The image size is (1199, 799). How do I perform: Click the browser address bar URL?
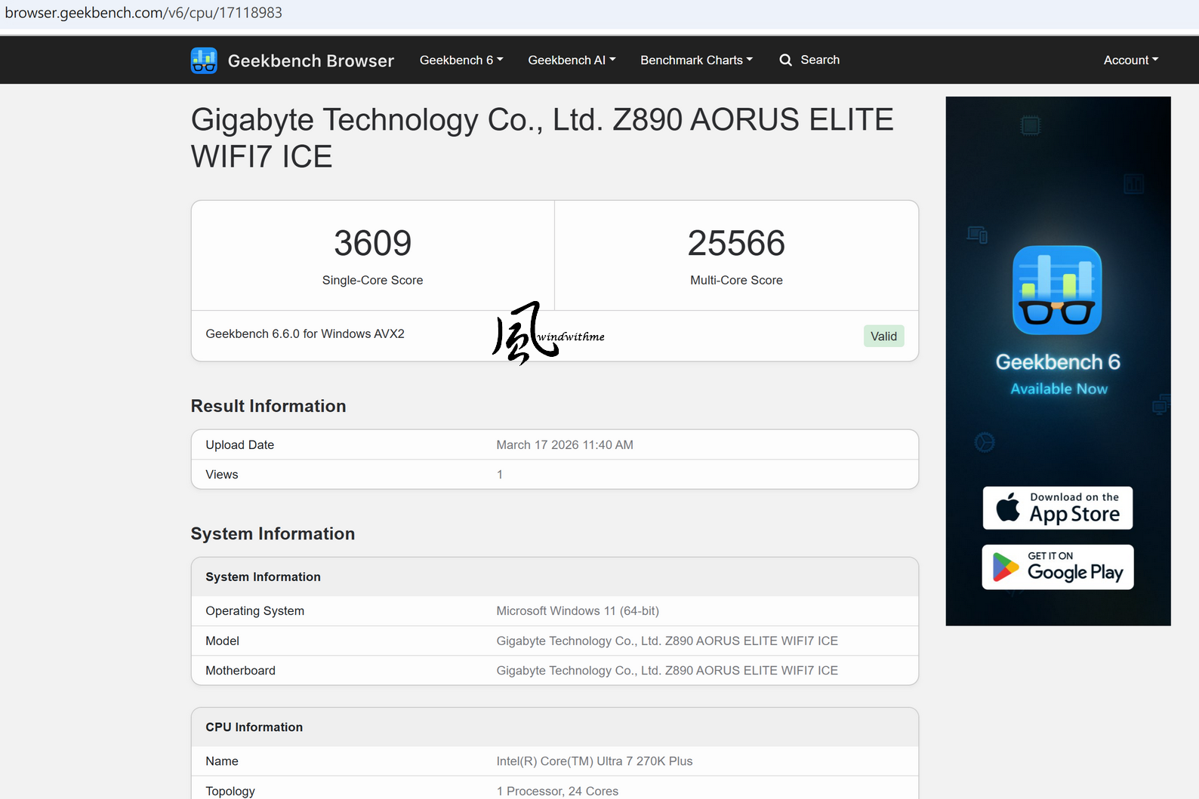[143, 13]
